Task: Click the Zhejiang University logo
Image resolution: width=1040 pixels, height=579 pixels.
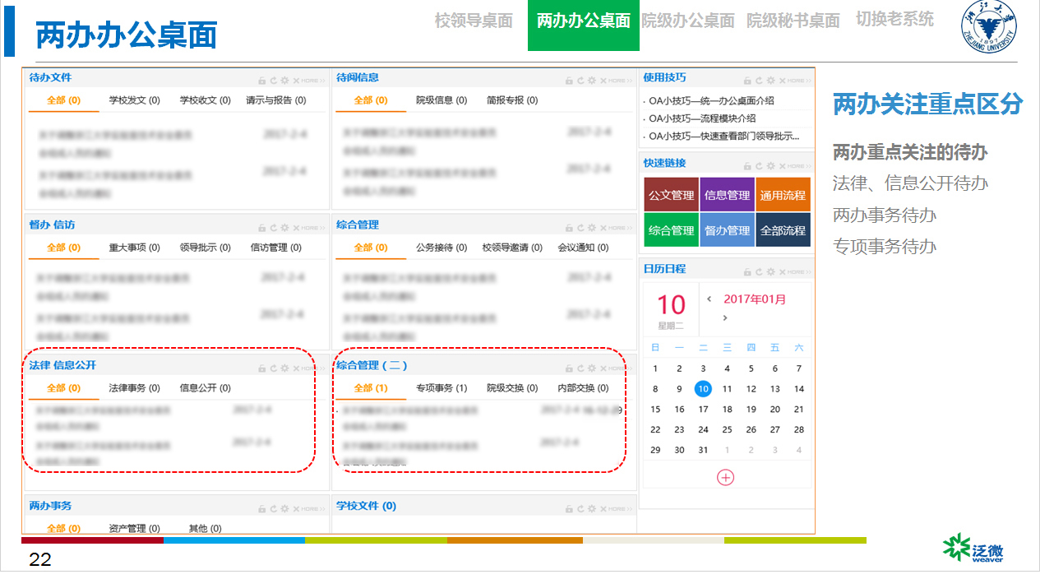Action: 989,28
